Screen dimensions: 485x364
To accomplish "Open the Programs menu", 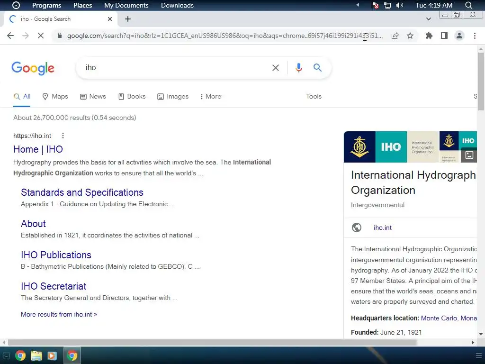I will 46,5.
